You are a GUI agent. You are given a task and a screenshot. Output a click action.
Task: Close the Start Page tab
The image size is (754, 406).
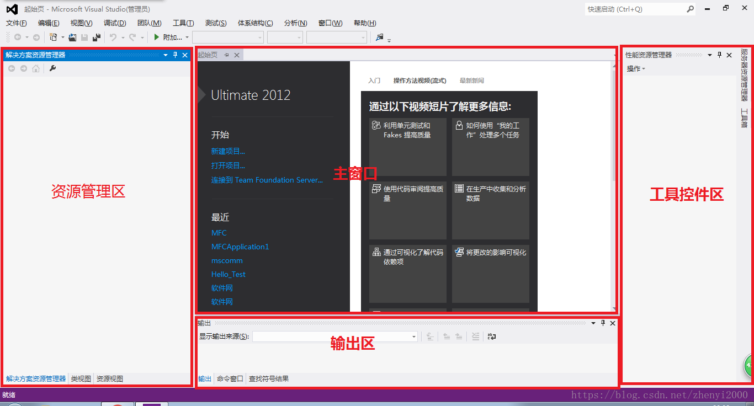point(236,55)
